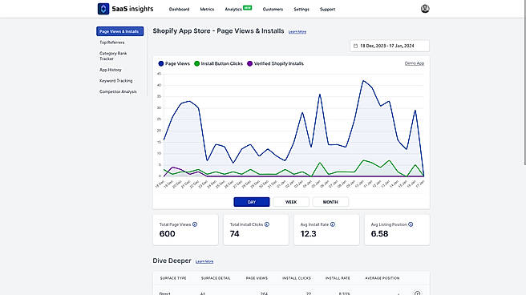Click the Total Page Views value 600
The width and height of the screenshot is (526, 295).
167,233
